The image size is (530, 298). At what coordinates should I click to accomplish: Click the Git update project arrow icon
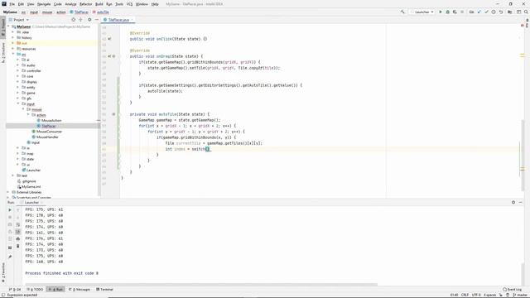pyautogui.click(x=479, y=12)
